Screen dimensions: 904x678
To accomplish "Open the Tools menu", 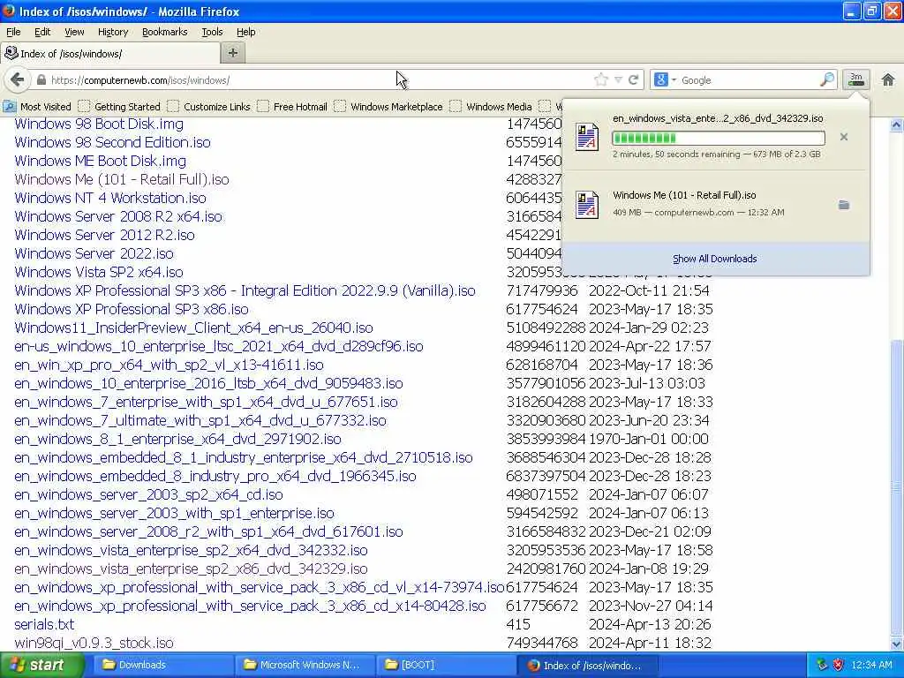I will coord(212,32).
